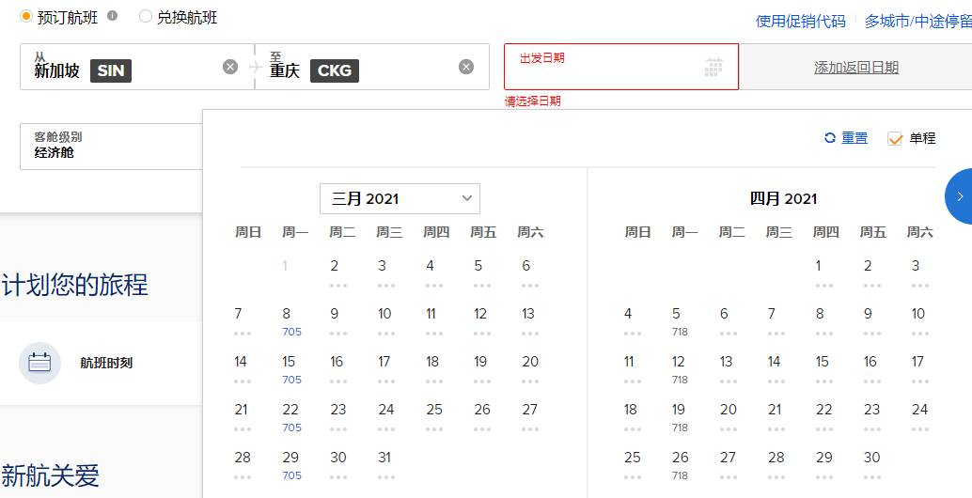The height and width of the screenshot is (498, 972).
Task: Click the 出发日期 input field
Action: (x=621, y=67)
